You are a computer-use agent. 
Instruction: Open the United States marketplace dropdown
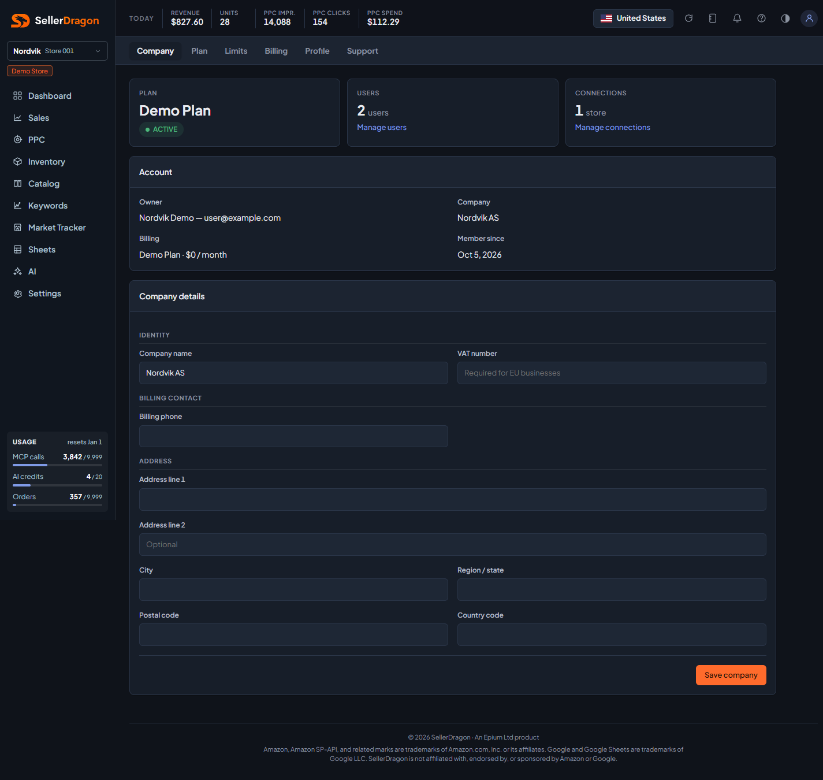(x=633, y=18)
